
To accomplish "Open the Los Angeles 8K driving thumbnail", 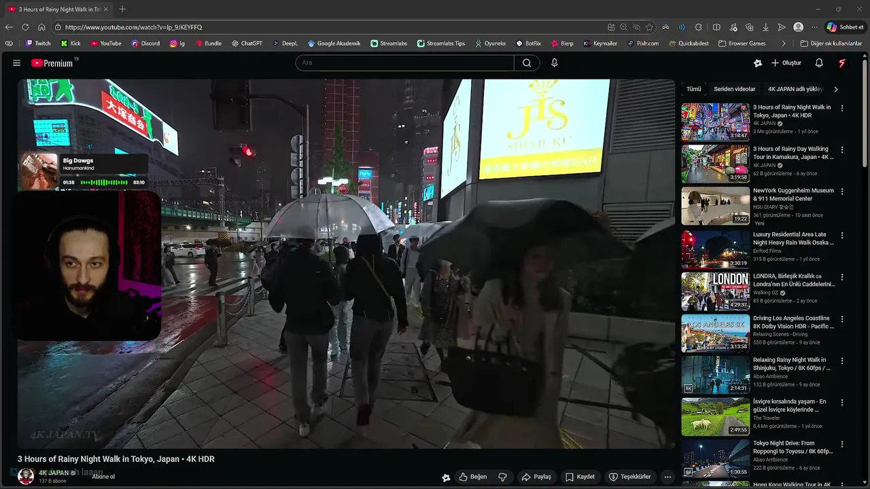I will pyautogui.click(x=716, y=333).
